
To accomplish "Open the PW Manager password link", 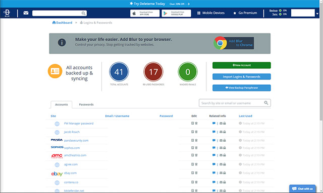I will (79, 124).
